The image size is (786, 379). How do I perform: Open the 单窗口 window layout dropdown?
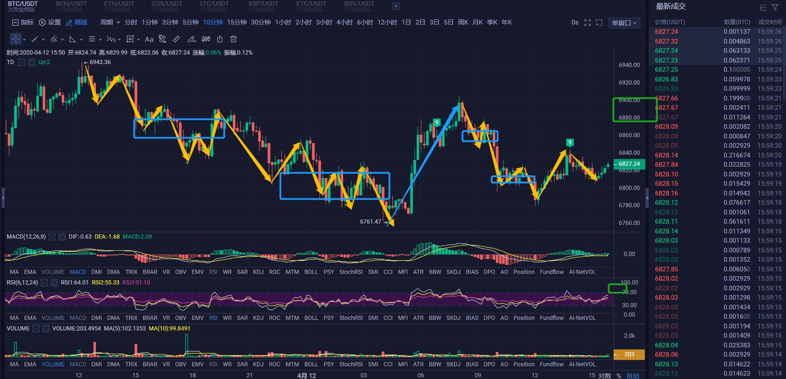pos(624,23)
